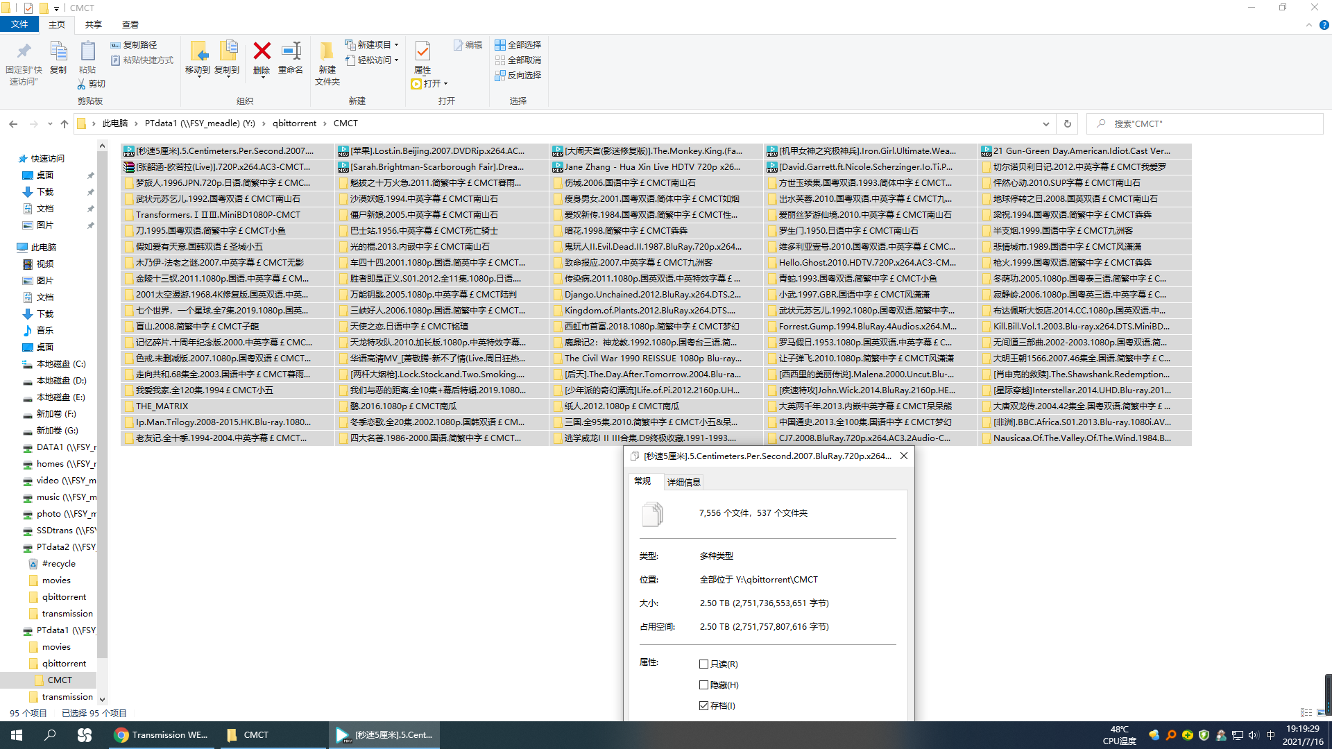The height and width of the screenshot is (749, 1332).
Task: Expand the Easy access (轻松访问) dropdown
Action: (x=396, y=60)
